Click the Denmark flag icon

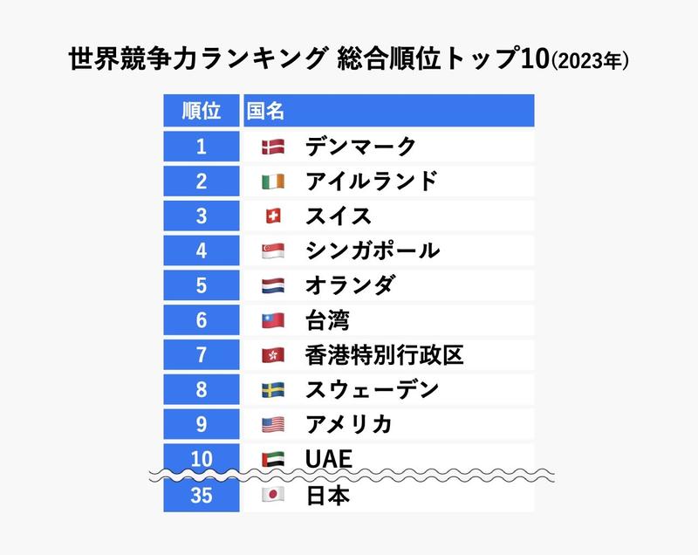tap(273, 147)
